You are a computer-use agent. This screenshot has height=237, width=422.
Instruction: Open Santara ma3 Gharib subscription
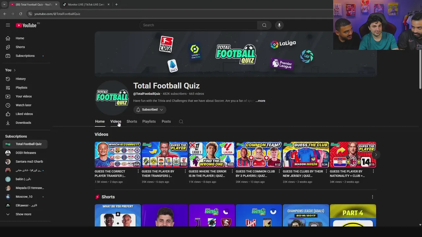tap(25, 162)
